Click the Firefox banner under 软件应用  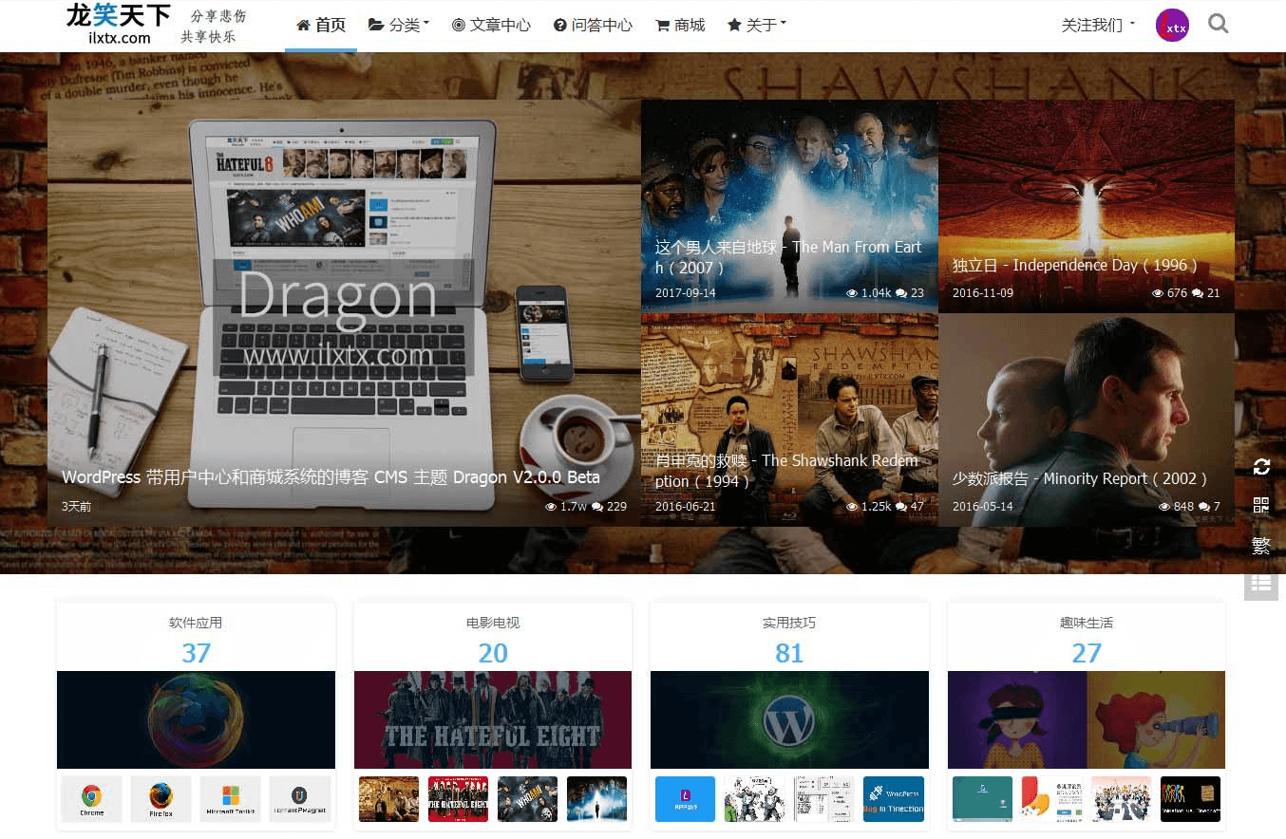click(x=196, y=719)
